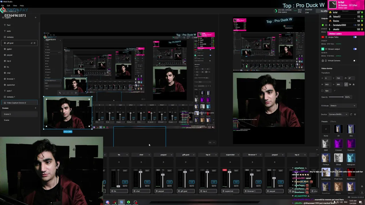Viewport: 365px width, 205px height.
Task: Expand the Browser 1 mixer channel dropdown
Action: (x=260, y=155)
